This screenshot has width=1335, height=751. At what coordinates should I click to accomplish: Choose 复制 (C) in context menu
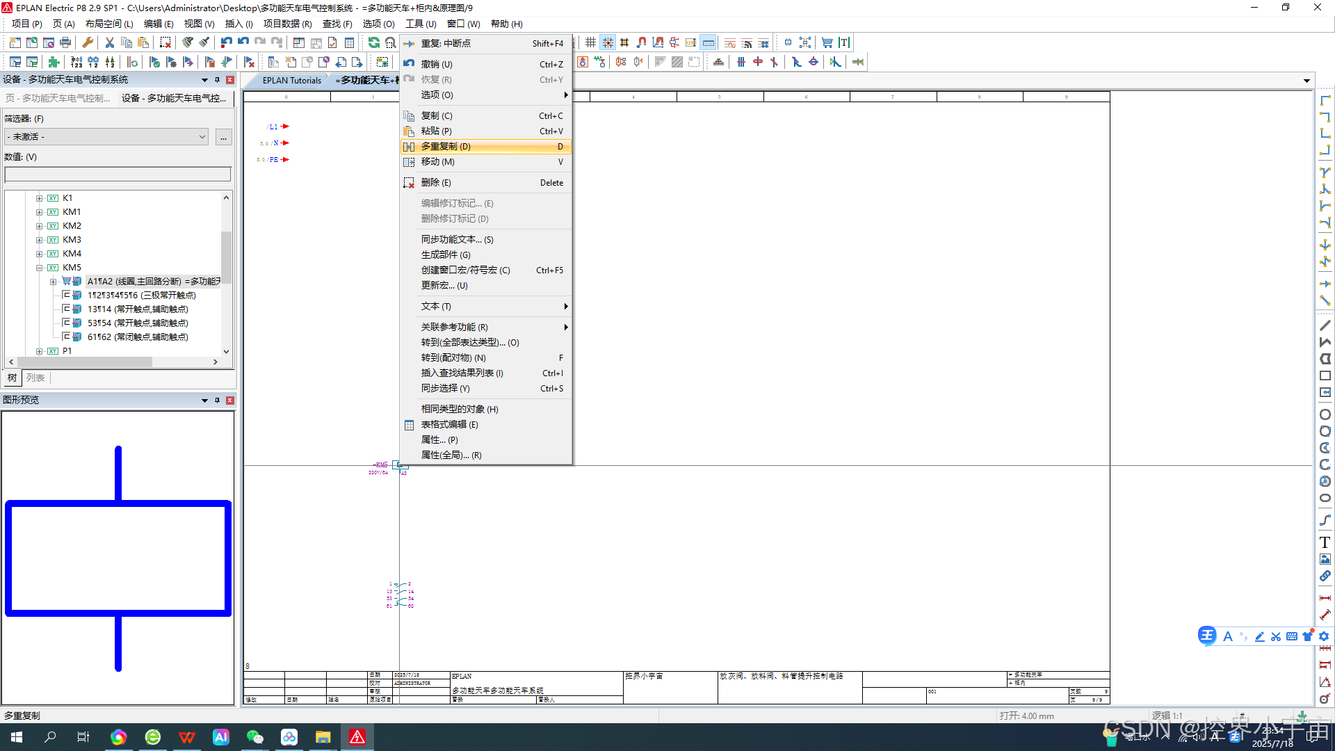pyautogui.click(x=485, y=116)
